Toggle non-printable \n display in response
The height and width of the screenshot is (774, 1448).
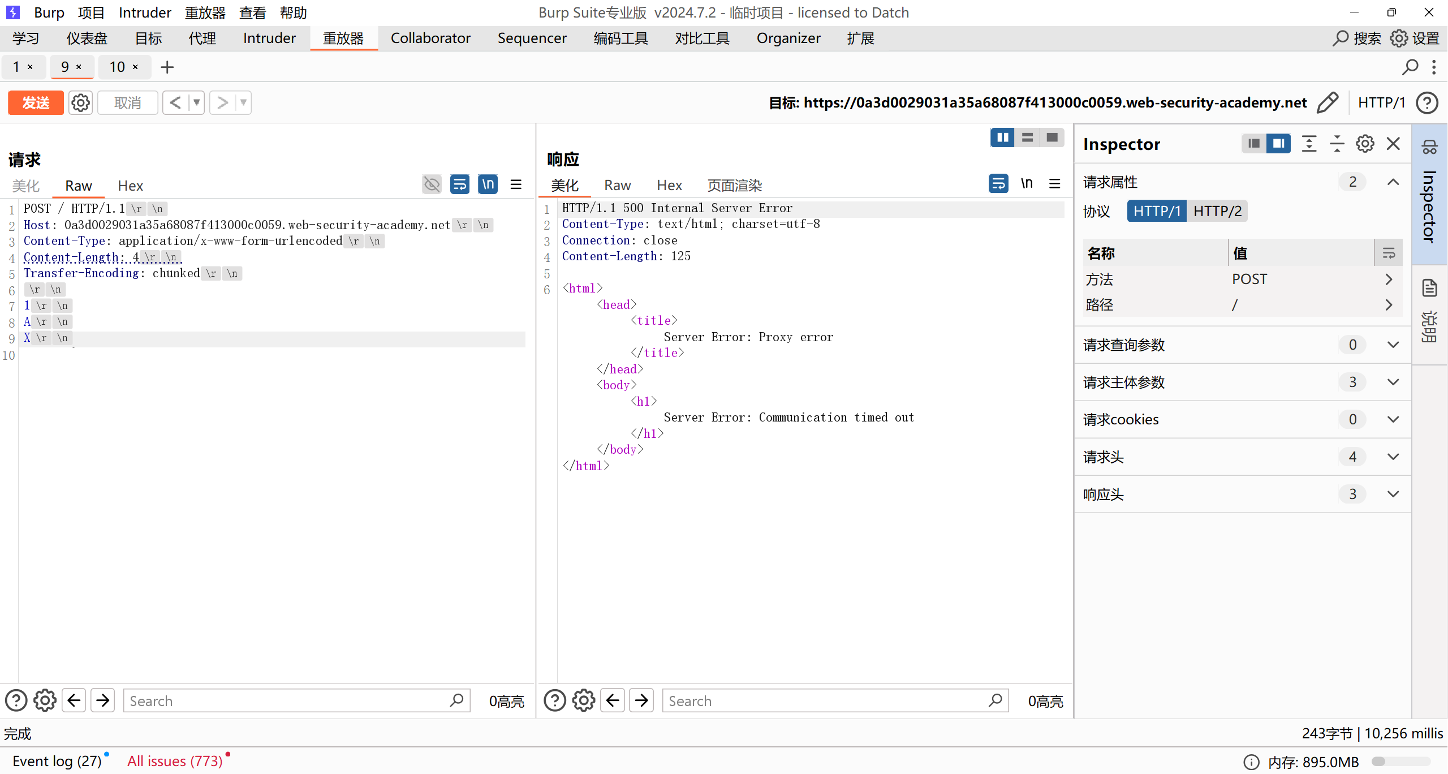pos(1027,183)
